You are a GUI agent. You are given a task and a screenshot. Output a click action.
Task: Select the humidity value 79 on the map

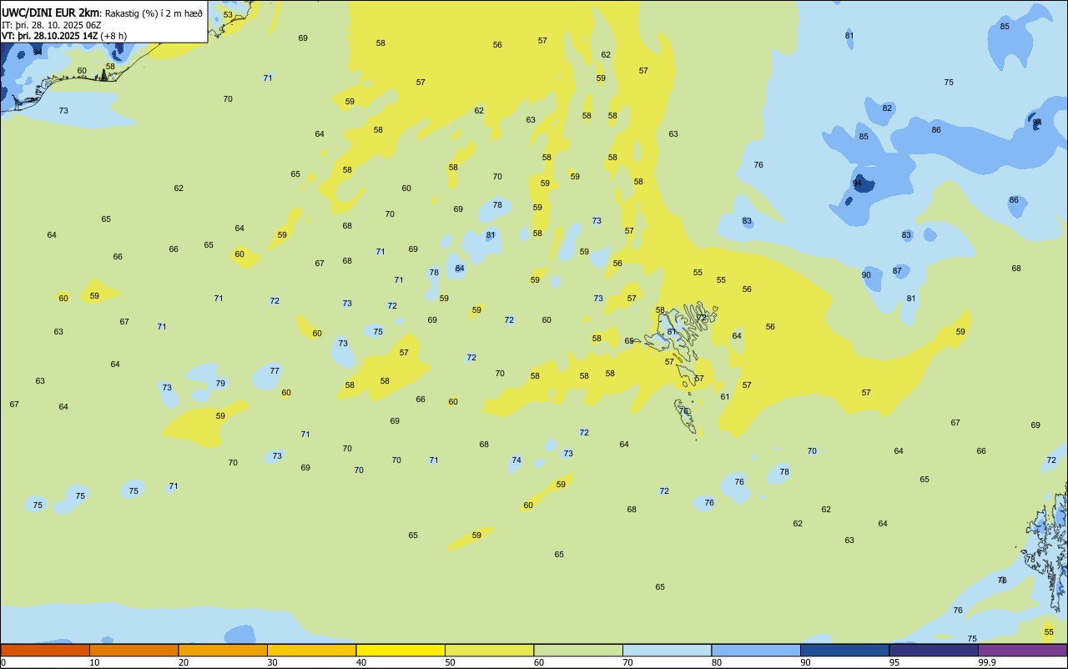220,384
